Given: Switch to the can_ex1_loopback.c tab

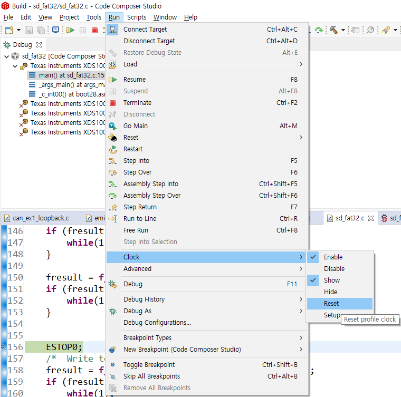Looking at the screenshot, I should 41,218.
